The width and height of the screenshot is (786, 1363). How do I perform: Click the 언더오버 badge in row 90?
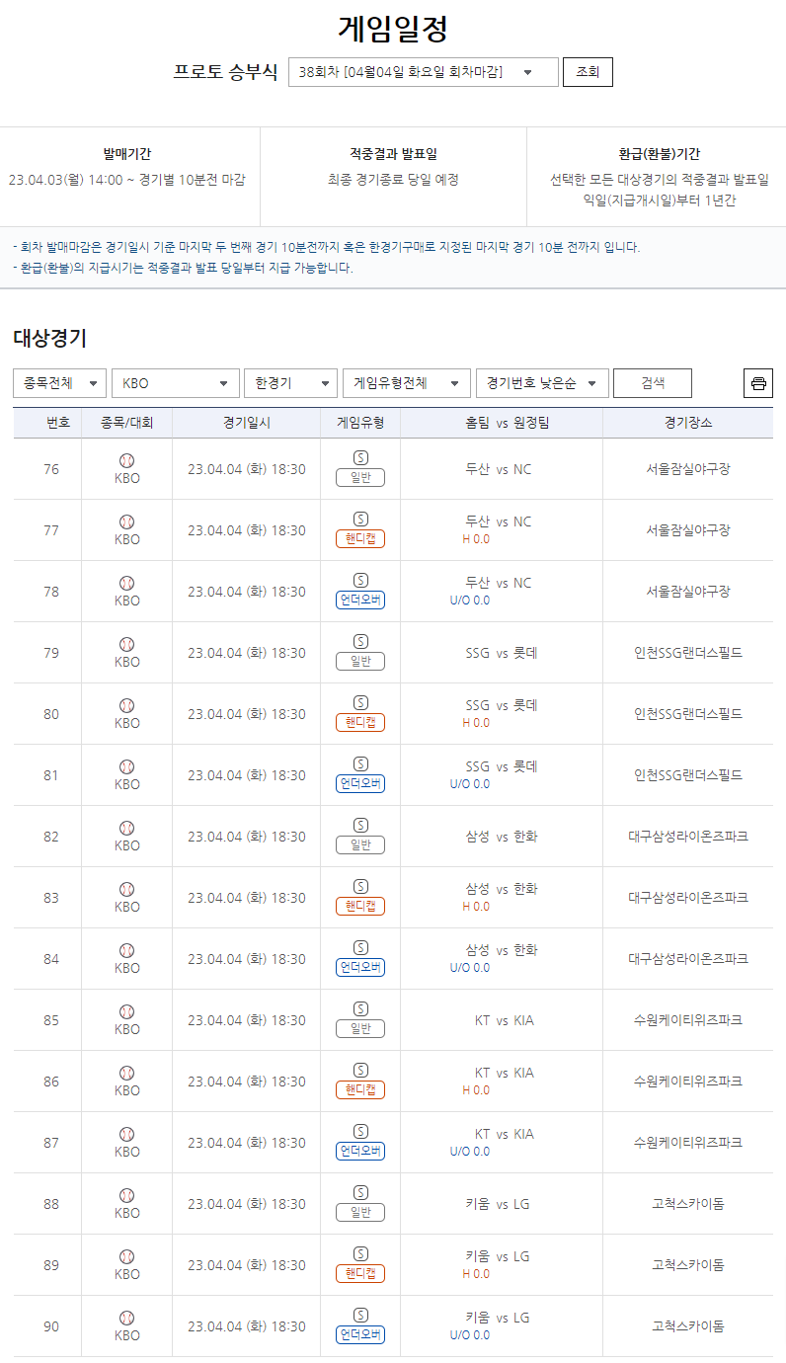[x=360, y=1335]
